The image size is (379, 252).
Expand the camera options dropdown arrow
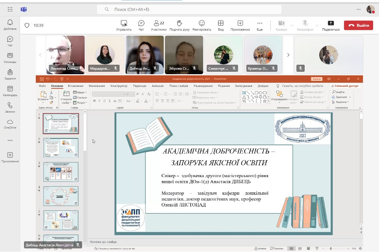point(292,25)
